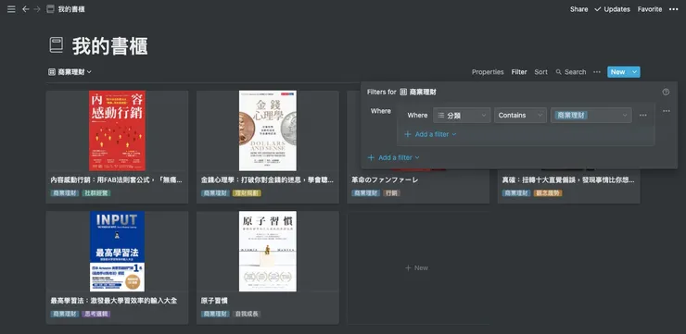Click the filter help question mark icon
Screen dimensions: 686x334
666,92
